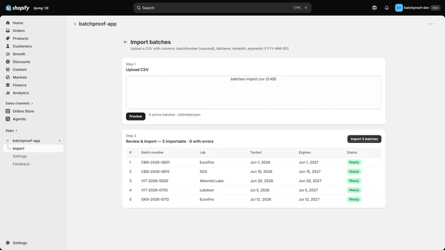Screen dimensions: 445x250
Task: Select the Customers person icon
Action: coord(8,46)
